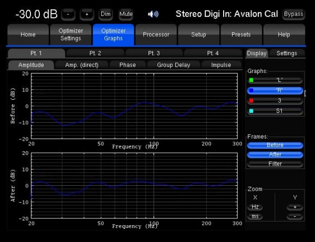Click the Bypass button

pyautogui.click(x=293, y=14)
